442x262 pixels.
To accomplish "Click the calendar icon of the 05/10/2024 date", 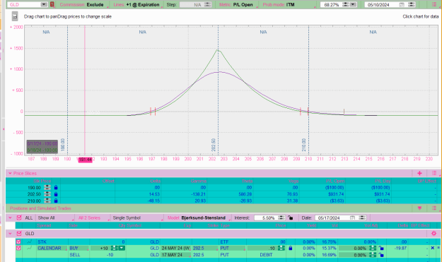I will pyautogui.click(x=402, y=5).
